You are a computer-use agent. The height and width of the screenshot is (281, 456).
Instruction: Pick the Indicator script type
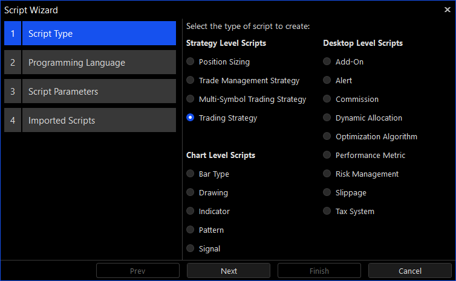[x=191, y=211]
